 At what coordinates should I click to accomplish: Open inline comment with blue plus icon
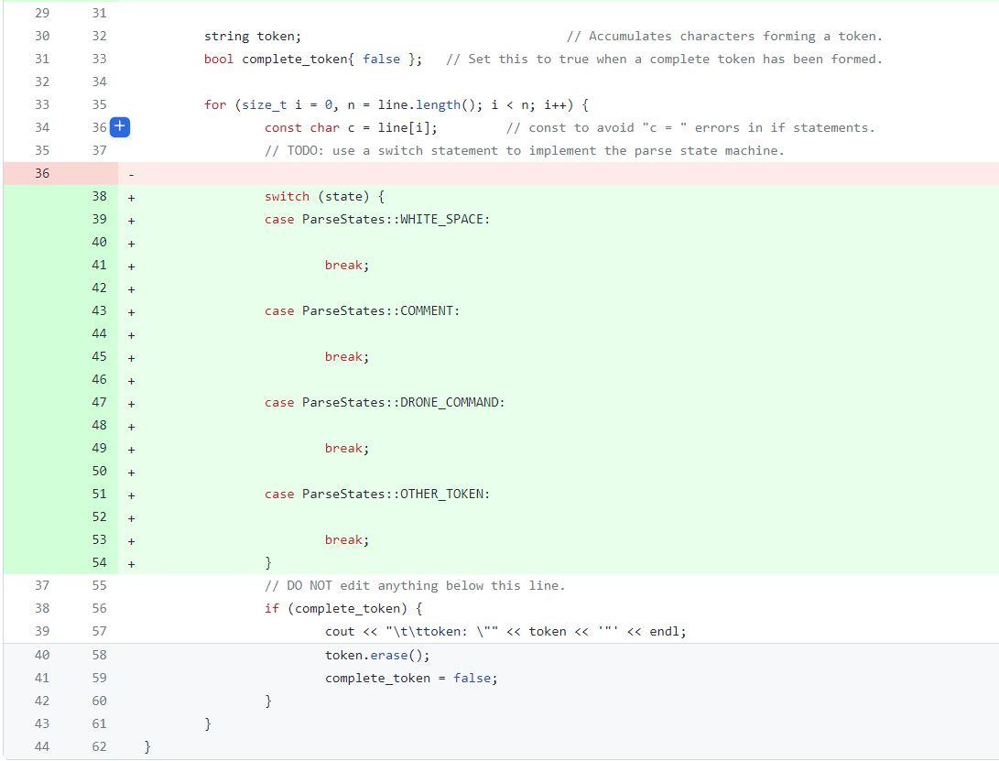pyautogui.click(x=120, y=127)
